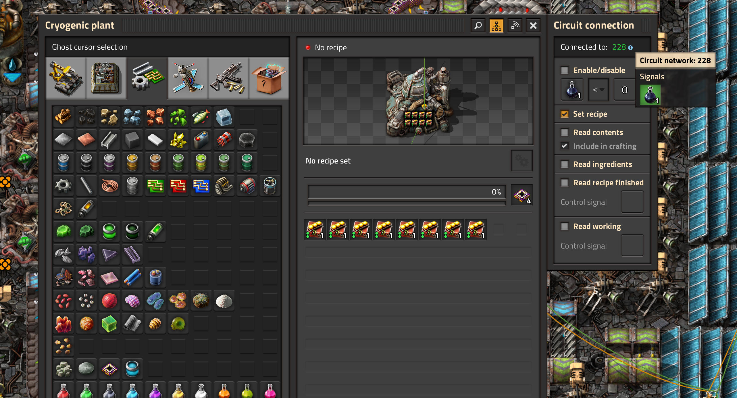Pick the wood item
The height and width of the screenshot is (398, 737).
click(63, 117)
